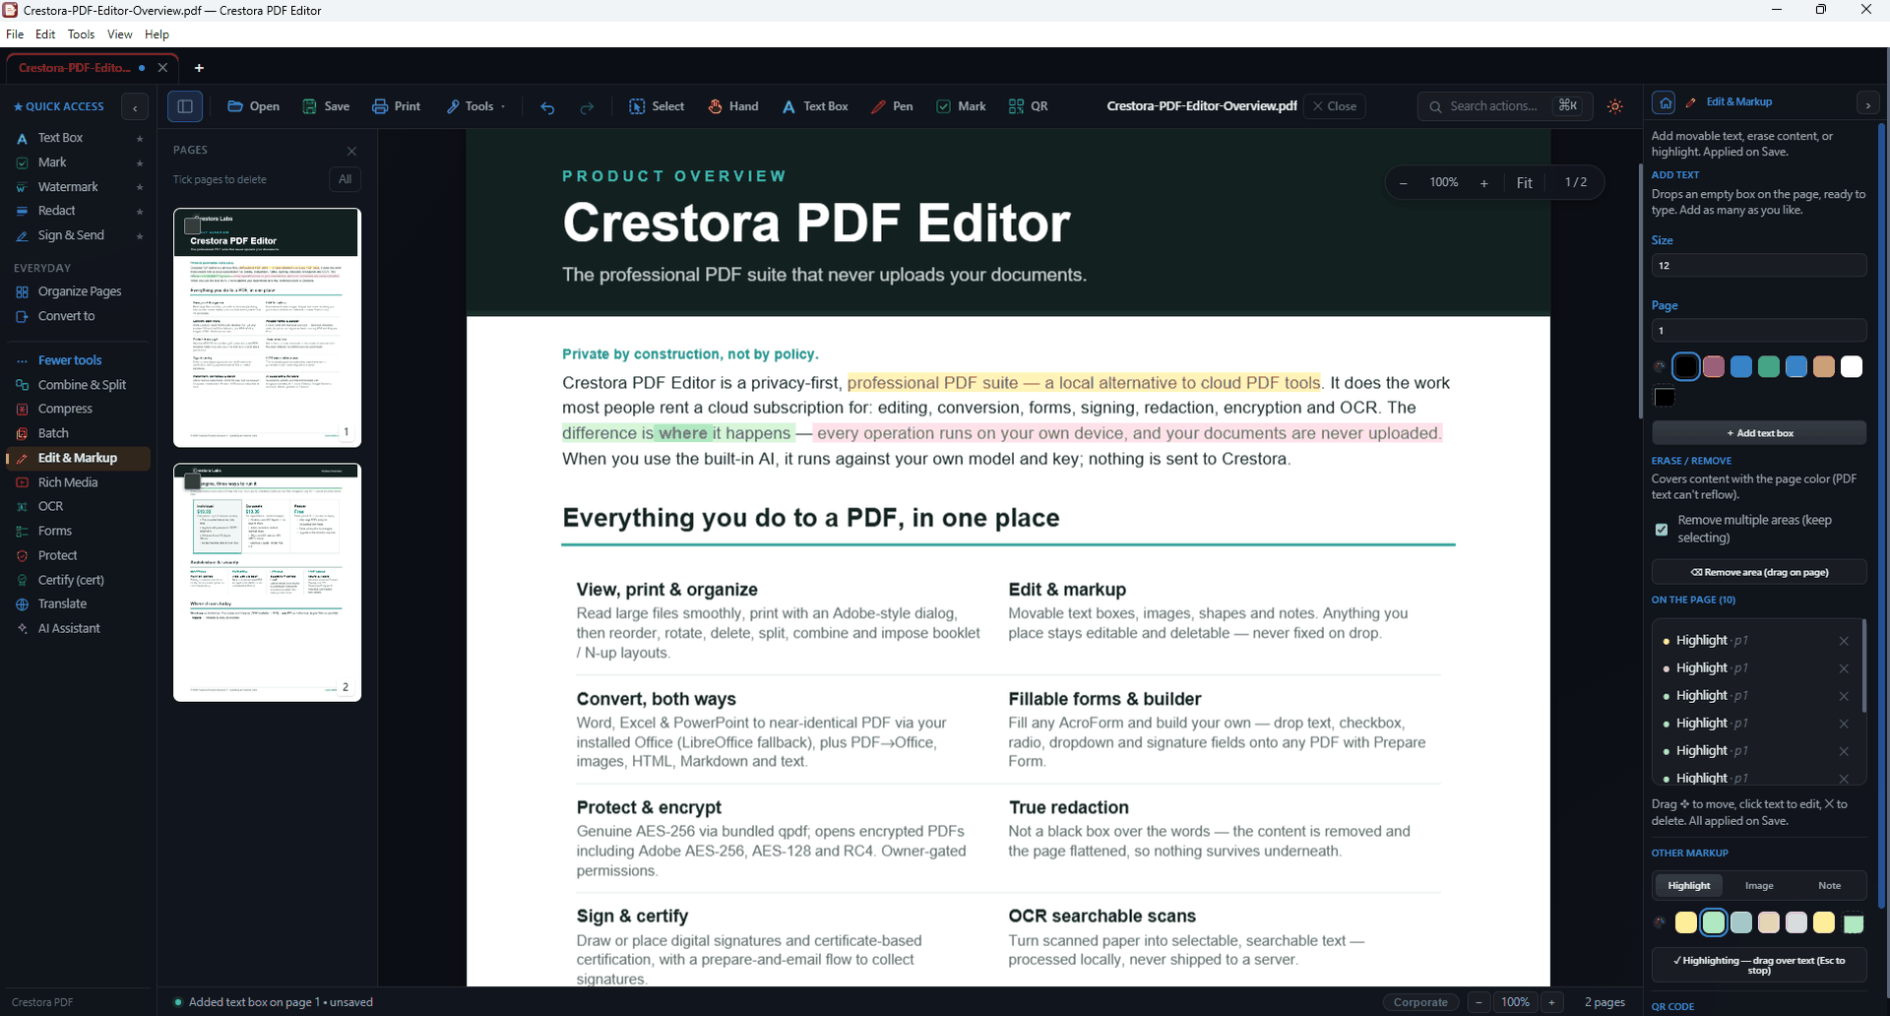
Task: Click the Add text box button
Action: pyautogui.click(x=1759, y=433)
